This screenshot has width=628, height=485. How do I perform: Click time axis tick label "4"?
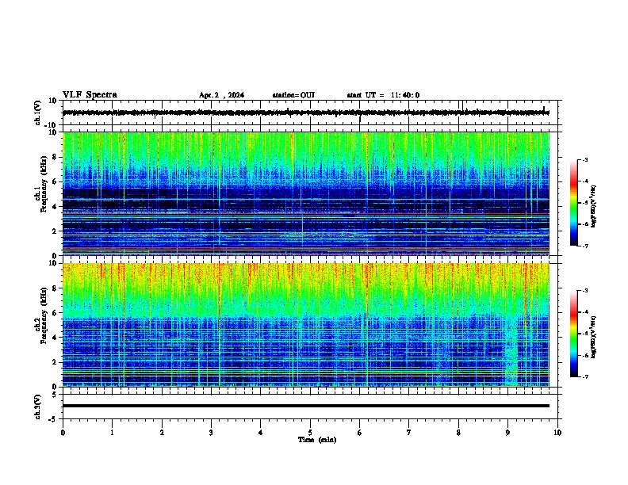click(x=260, y=433)
